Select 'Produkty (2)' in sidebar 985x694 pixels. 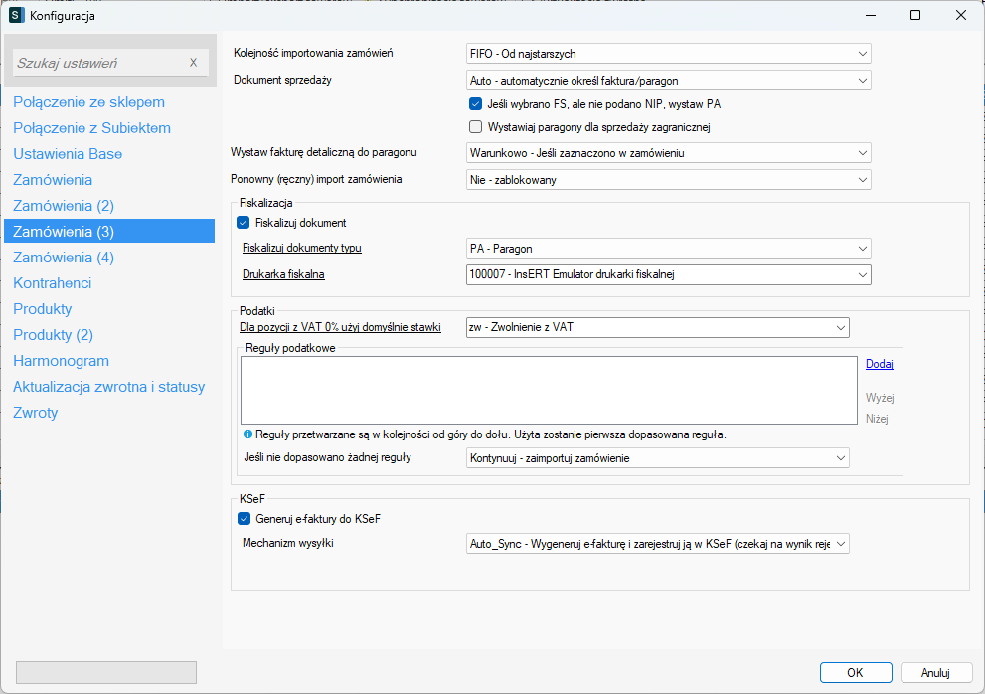pos(54,335)
